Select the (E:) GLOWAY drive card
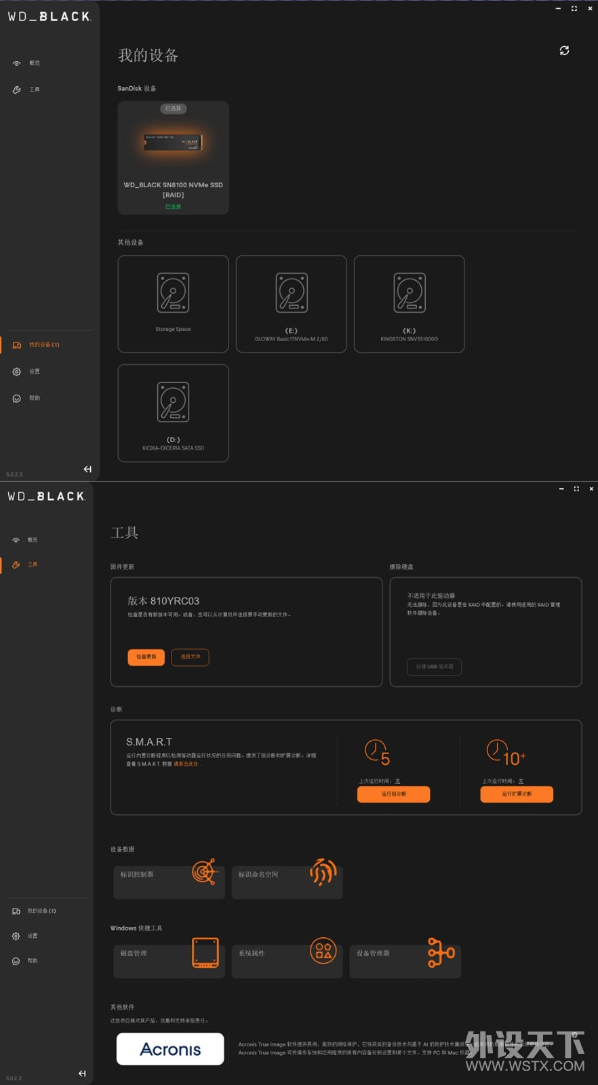This screenshot has height=1085, width=598. click(x=292, y=304)
